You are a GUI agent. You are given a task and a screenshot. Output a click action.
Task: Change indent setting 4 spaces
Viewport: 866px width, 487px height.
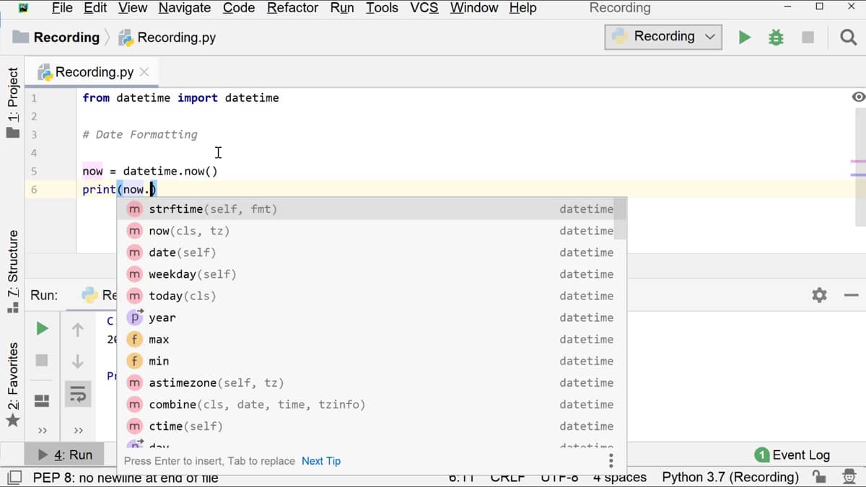coord(620,478)
